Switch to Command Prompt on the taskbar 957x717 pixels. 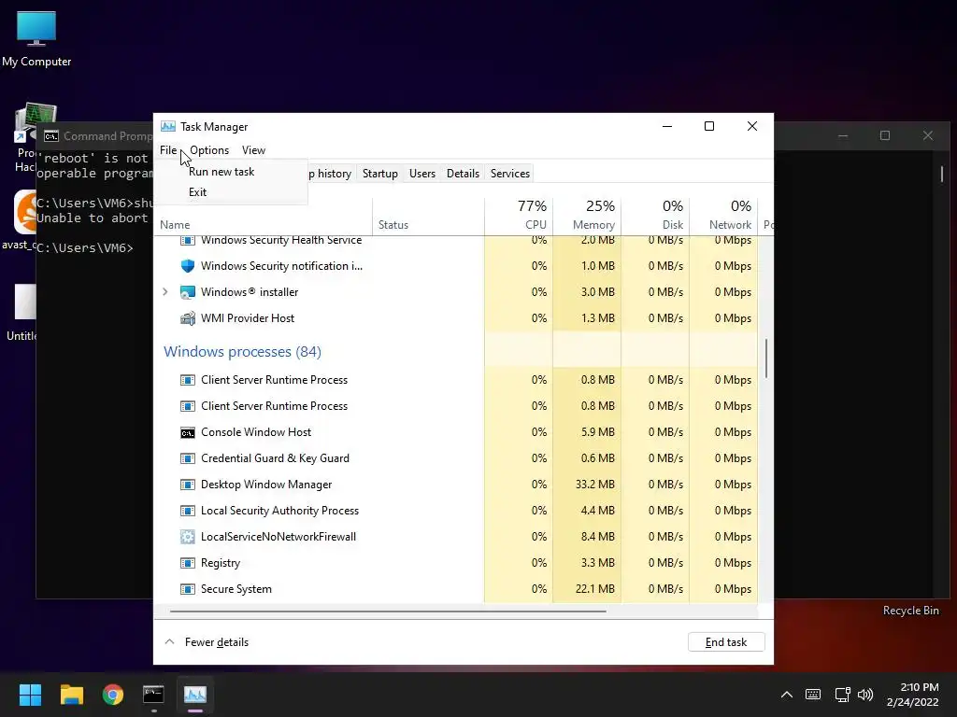(154, 695)
